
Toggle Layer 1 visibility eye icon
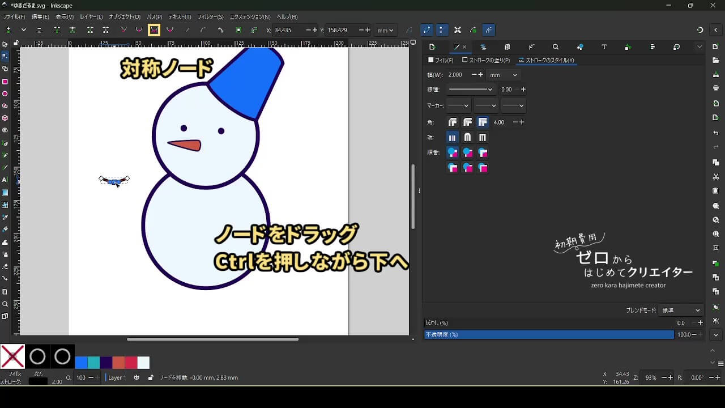point(137,377)
